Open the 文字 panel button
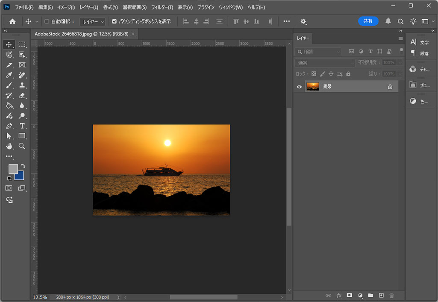438x302 pixels. 420,42
